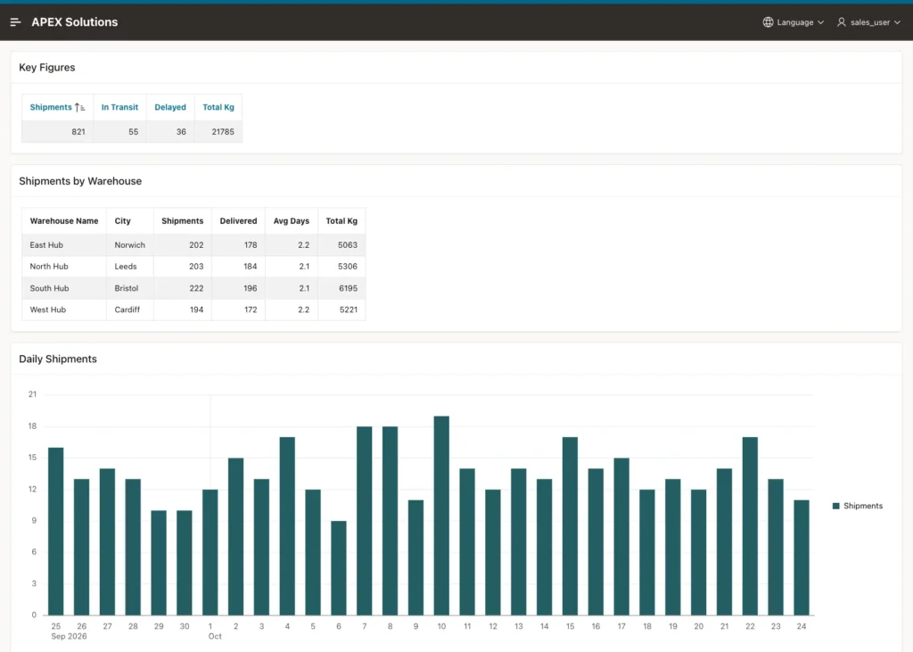The image size is (913, 652).
Task: Expand the sales_user account chevron
Action: pyautogui.click(x=897, y=22)
